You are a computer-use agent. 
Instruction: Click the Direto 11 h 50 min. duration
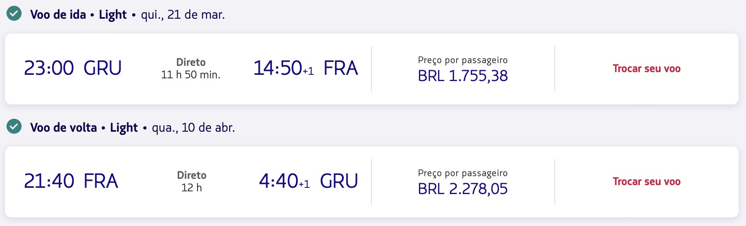point(191,69)
